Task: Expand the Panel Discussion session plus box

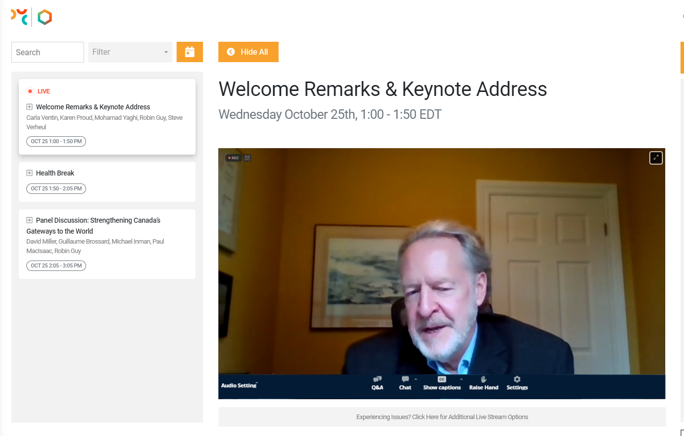Action: tap(29, 220)
